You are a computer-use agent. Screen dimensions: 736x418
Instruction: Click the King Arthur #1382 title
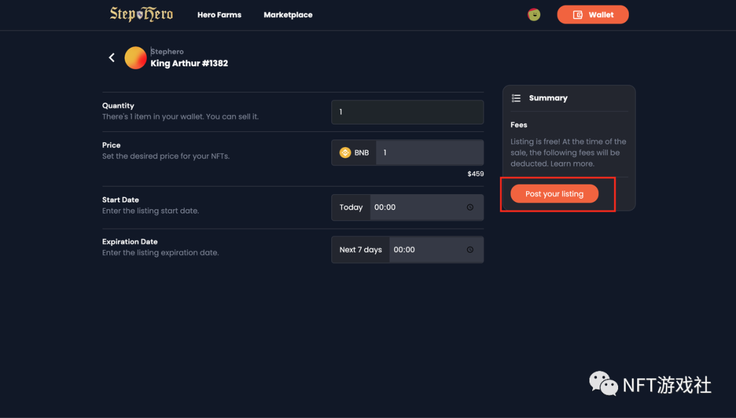(189, 63)
